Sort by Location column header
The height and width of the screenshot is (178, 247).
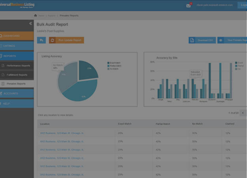tap(45, 124)
